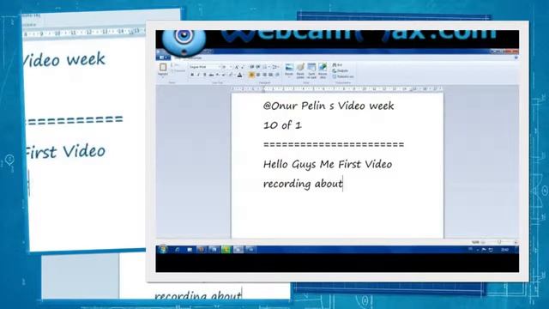This screenshot has height=309, width=549.
Task: Adjust the zoom slider in WordPad status bar
Action: coord(499,242)
